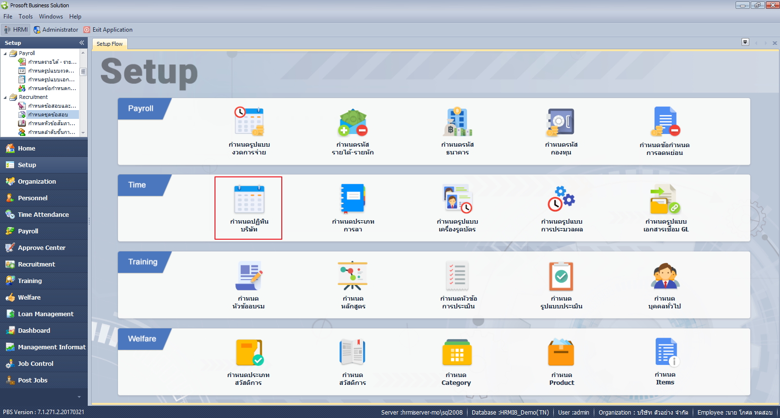Open Recruitment module in navigation pane
Screen dimensions: 780x418
coord(44,264)
